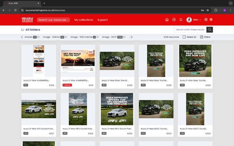Screen dimensions: 234x146
Task: Open Chrome three-dot menu
Action: (230, 10)
